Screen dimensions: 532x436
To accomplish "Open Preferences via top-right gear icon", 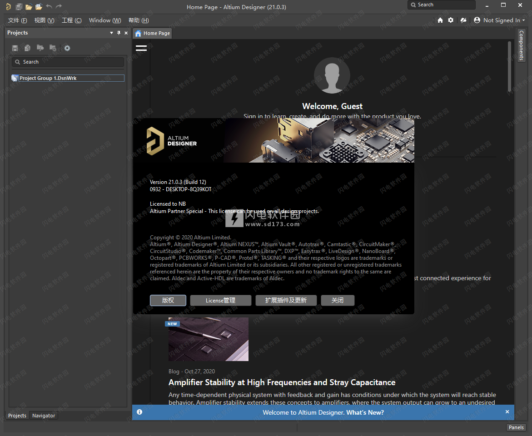I will (451, 20).
